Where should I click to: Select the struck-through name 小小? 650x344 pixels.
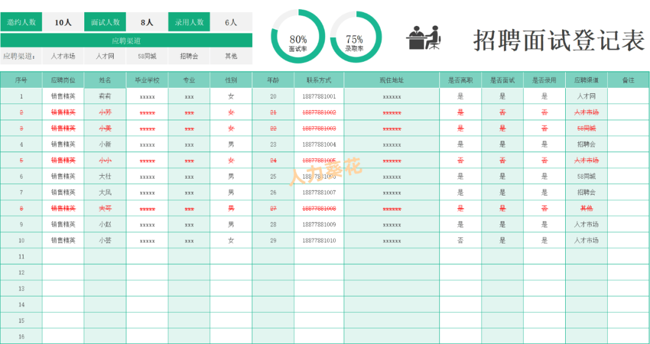pos(105,161)
